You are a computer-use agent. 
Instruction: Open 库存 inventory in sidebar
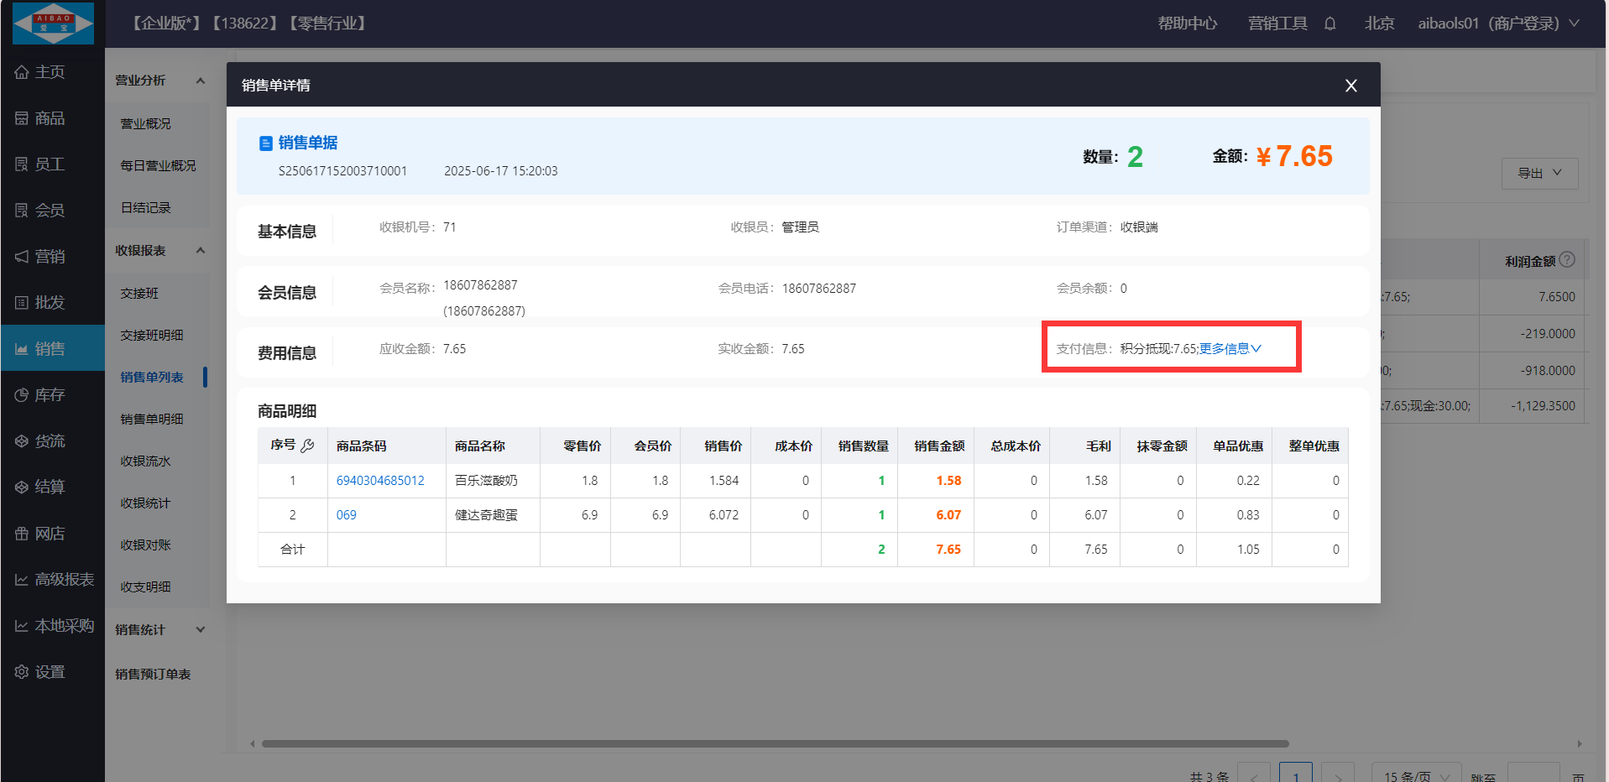click(50, 395)
